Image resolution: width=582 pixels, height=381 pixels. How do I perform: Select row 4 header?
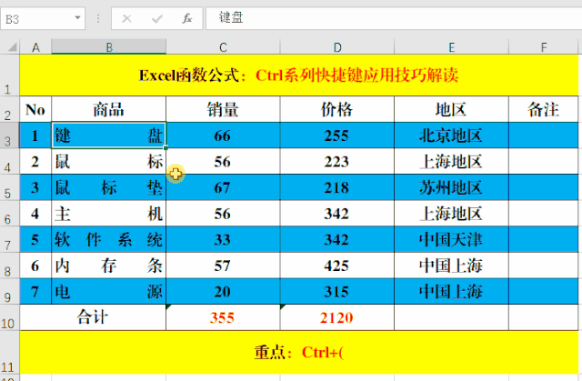click(x=10, y=161)
